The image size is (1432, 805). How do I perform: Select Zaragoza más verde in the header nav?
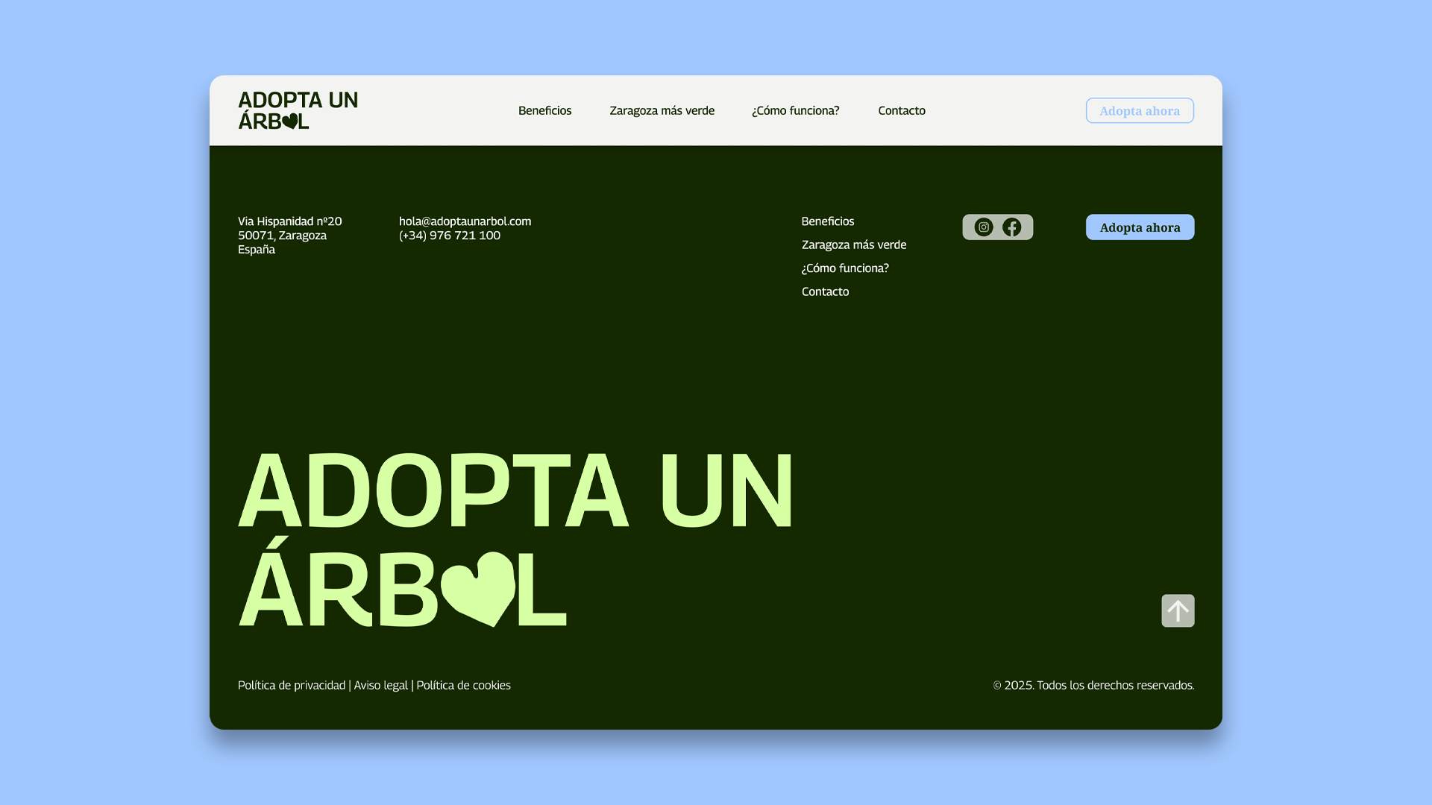662,110
